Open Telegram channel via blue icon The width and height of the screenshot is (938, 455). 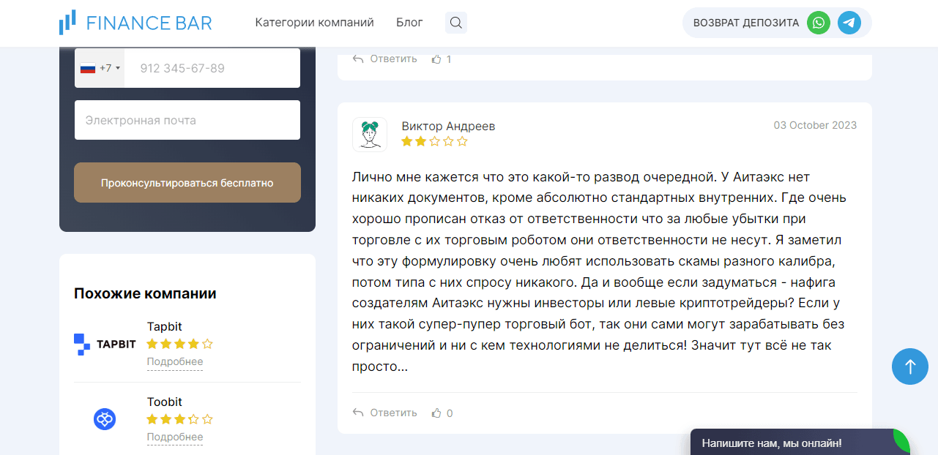click(849, 23)
